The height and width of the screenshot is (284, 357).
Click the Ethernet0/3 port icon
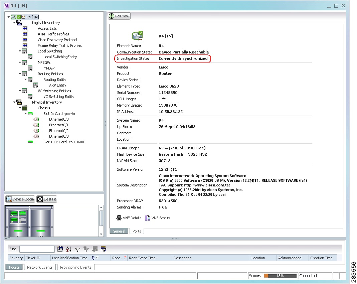[x=36, y=136]
